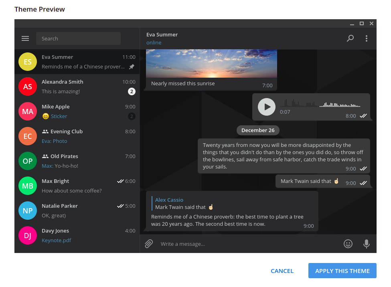Click the Eva: Photo preview text
This screenshot has width=391, height=287.
coord(55,141)
